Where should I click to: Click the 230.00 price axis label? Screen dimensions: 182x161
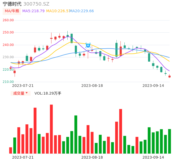8,57
